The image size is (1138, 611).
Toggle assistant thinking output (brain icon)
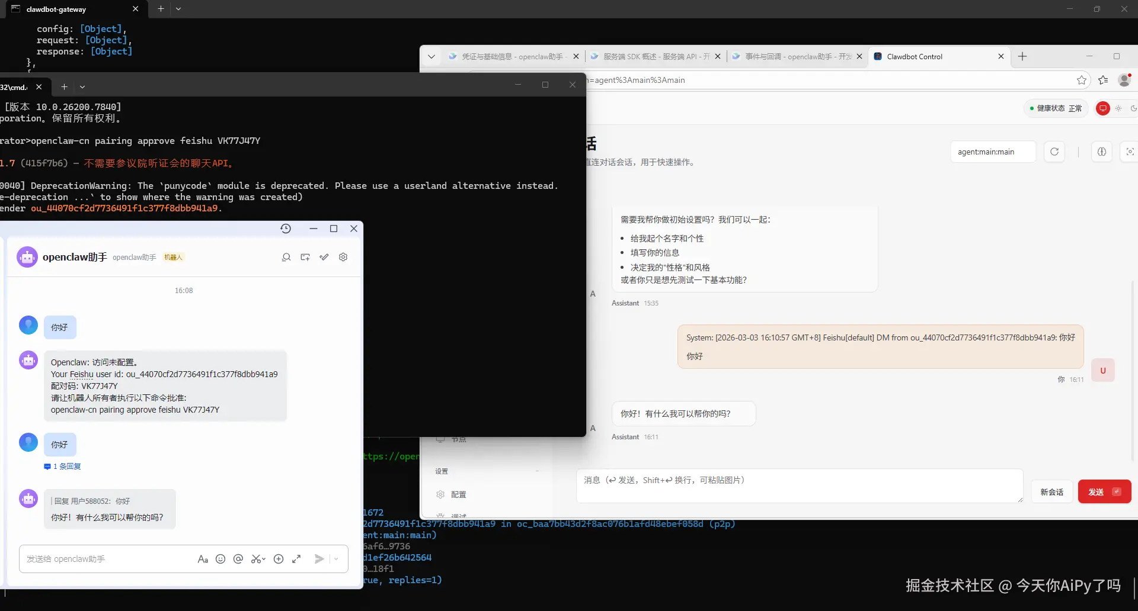[1102, 152]
